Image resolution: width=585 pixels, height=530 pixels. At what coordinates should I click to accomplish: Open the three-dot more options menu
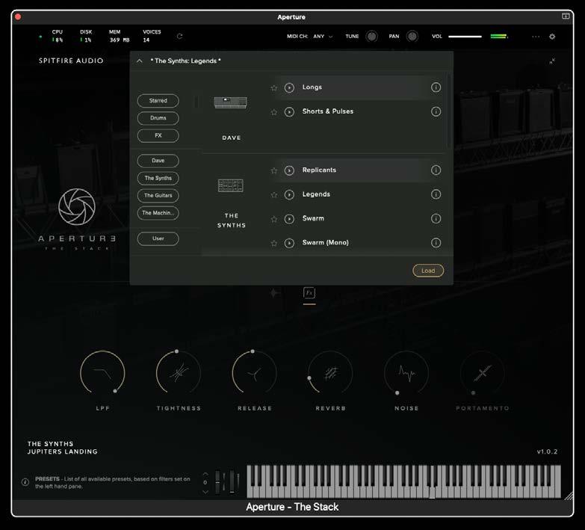(536, 37)
